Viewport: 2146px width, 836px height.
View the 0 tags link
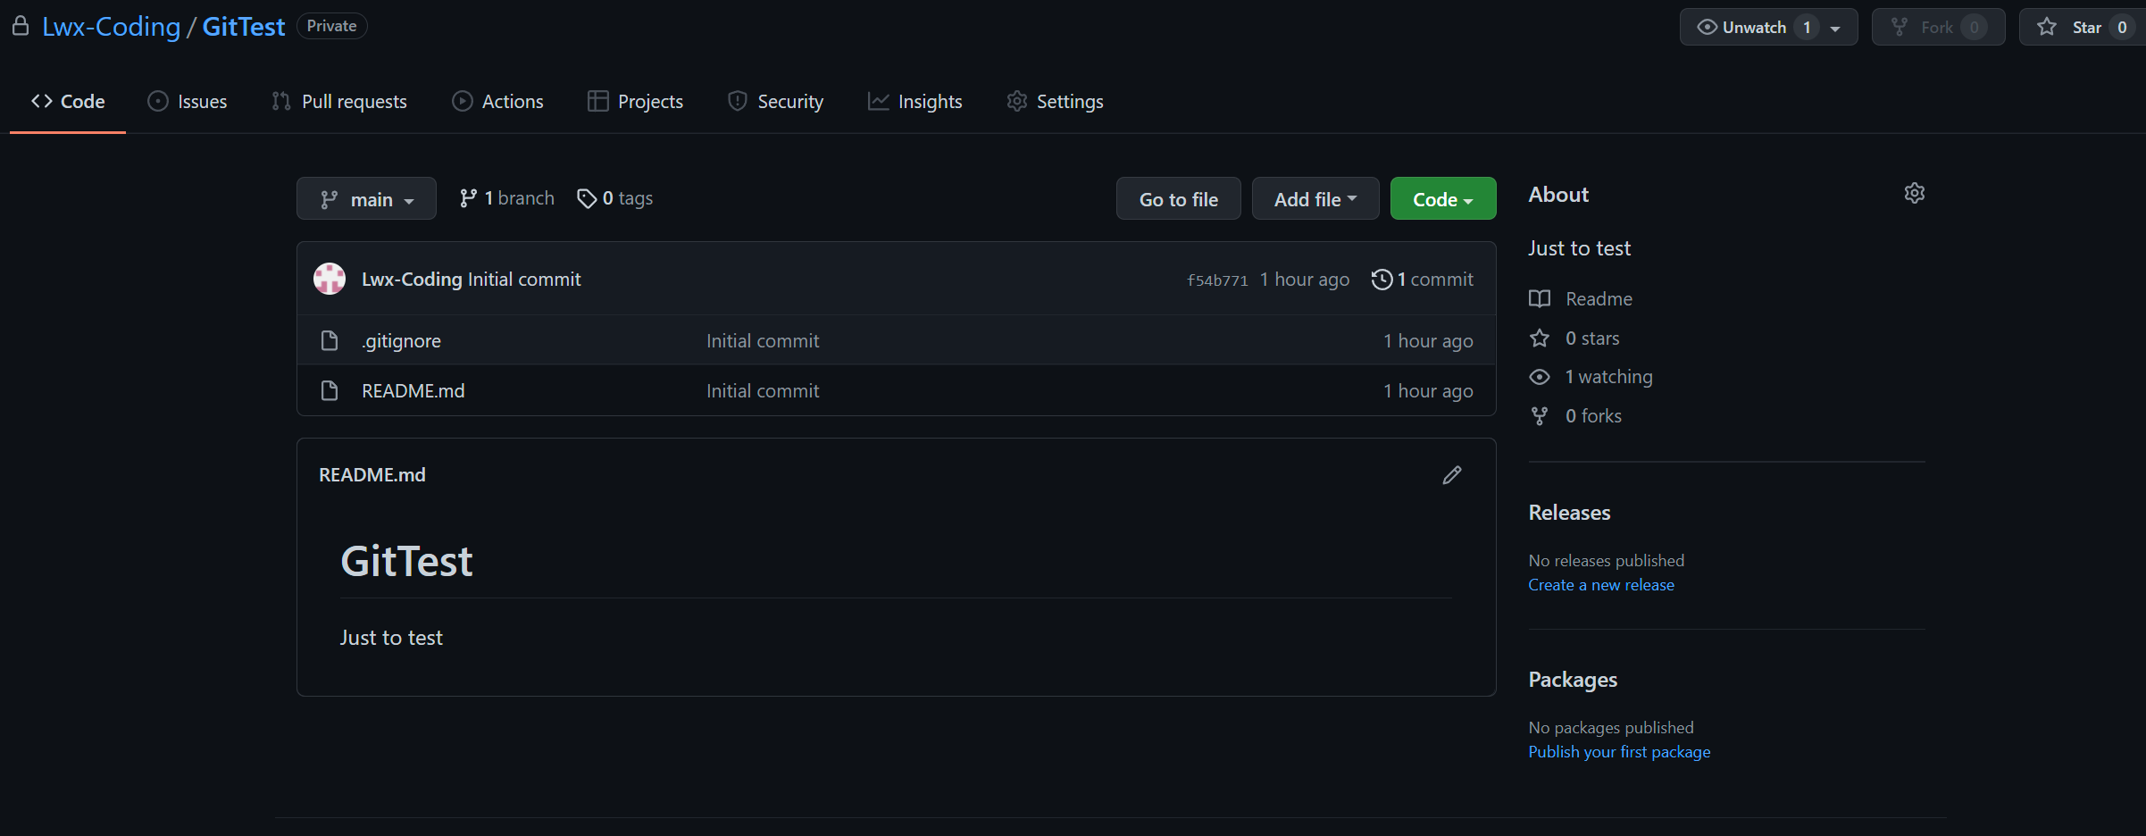pyautogui.click(x=614, y=198)
